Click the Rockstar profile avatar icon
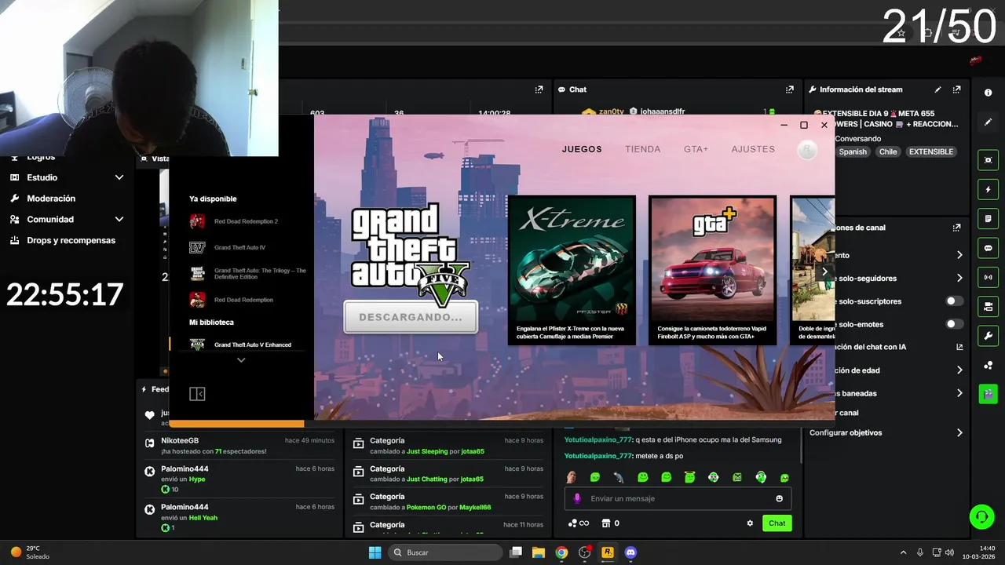Screen dimensions: 1005x565 click(x=806, y=150)
